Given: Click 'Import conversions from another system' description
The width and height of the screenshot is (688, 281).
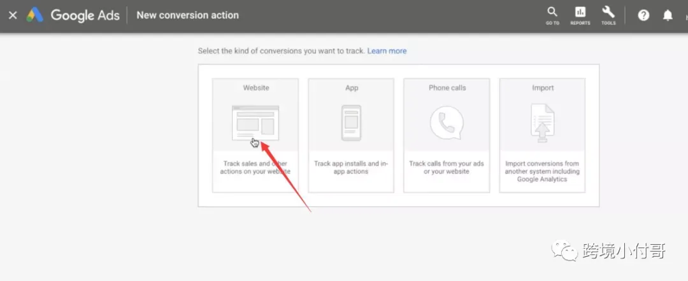Looking at the screenshot, I should [x=542, y=171].
